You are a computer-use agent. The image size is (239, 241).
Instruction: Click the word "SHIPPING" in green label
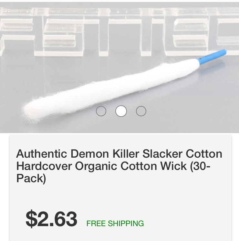click(x=126, y=223)
